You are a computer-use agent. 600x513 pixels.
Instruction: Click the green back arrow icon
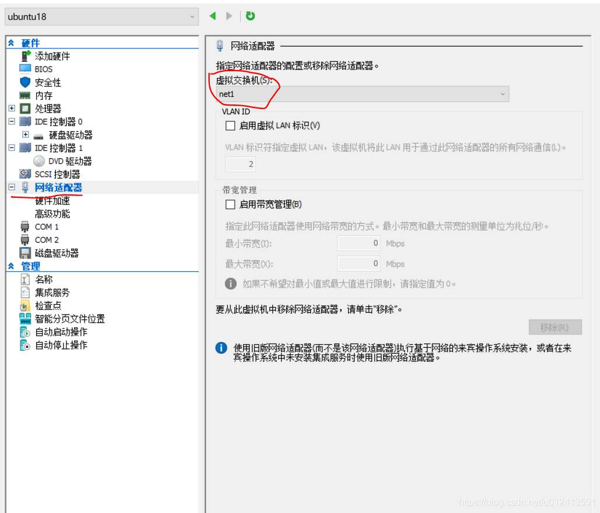[x=213, y=16]
